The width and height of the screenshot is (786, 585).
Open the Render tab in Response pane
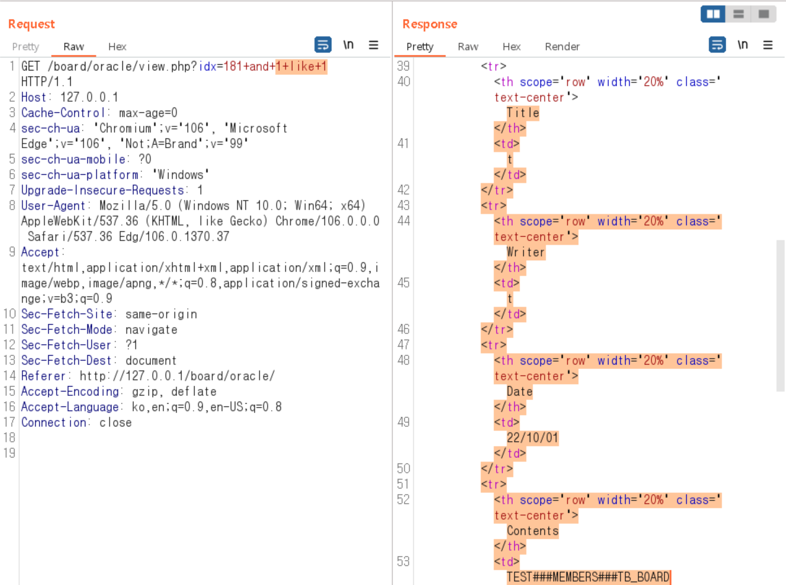pyautogui.click(x=562, y=47)
